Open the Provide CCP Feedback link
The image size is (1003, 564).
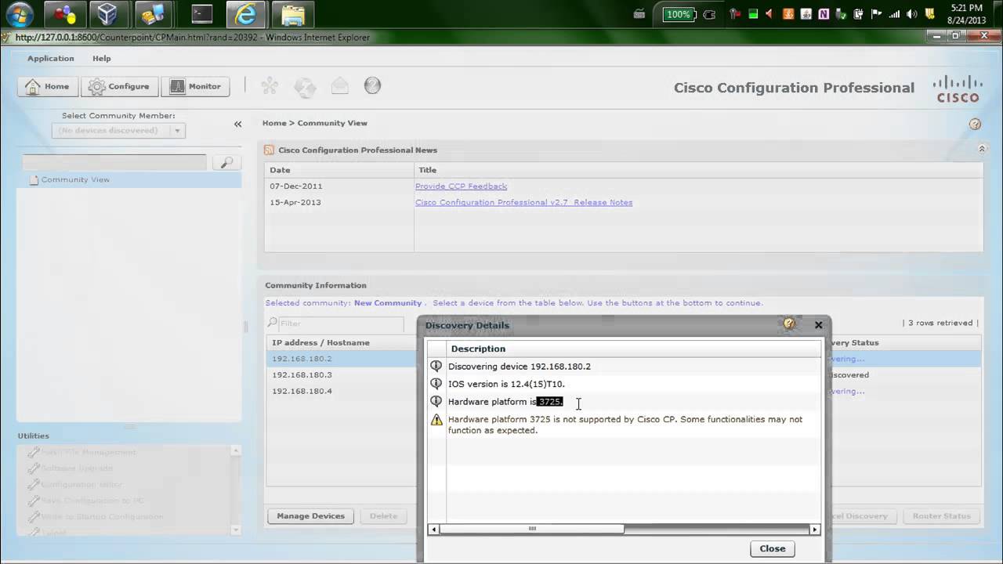click(x=461, y=186)
